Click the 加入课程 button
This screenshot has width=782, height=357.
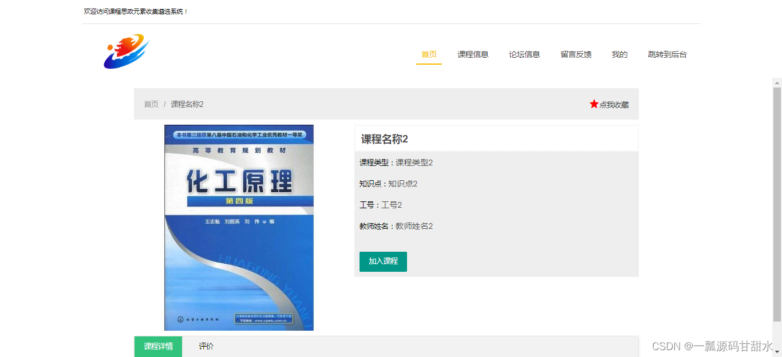coord(383,261)
